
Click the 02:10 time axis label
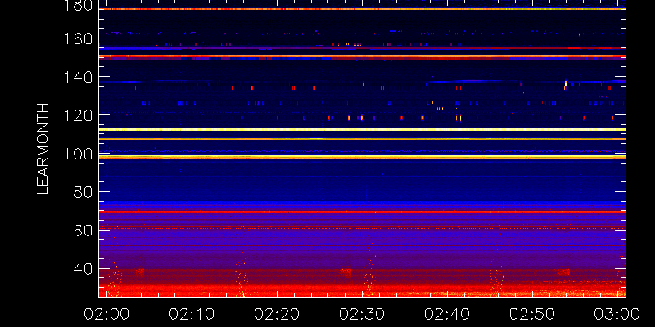coord(192,314)
